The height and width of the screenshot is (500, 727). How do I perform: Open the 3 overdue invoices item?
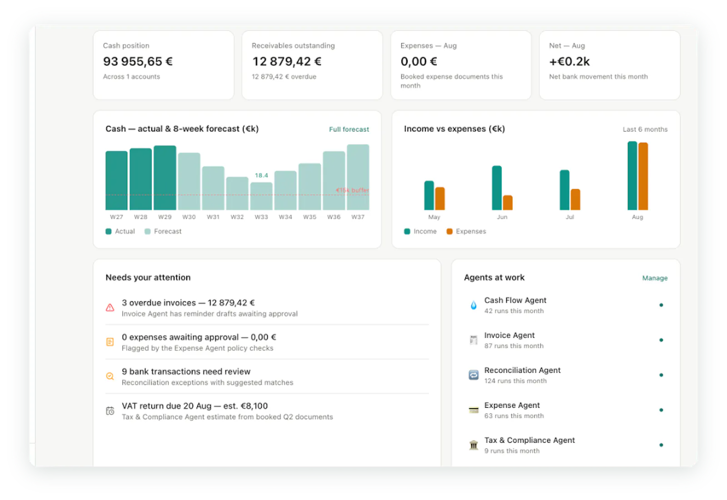tap(267, 308)
